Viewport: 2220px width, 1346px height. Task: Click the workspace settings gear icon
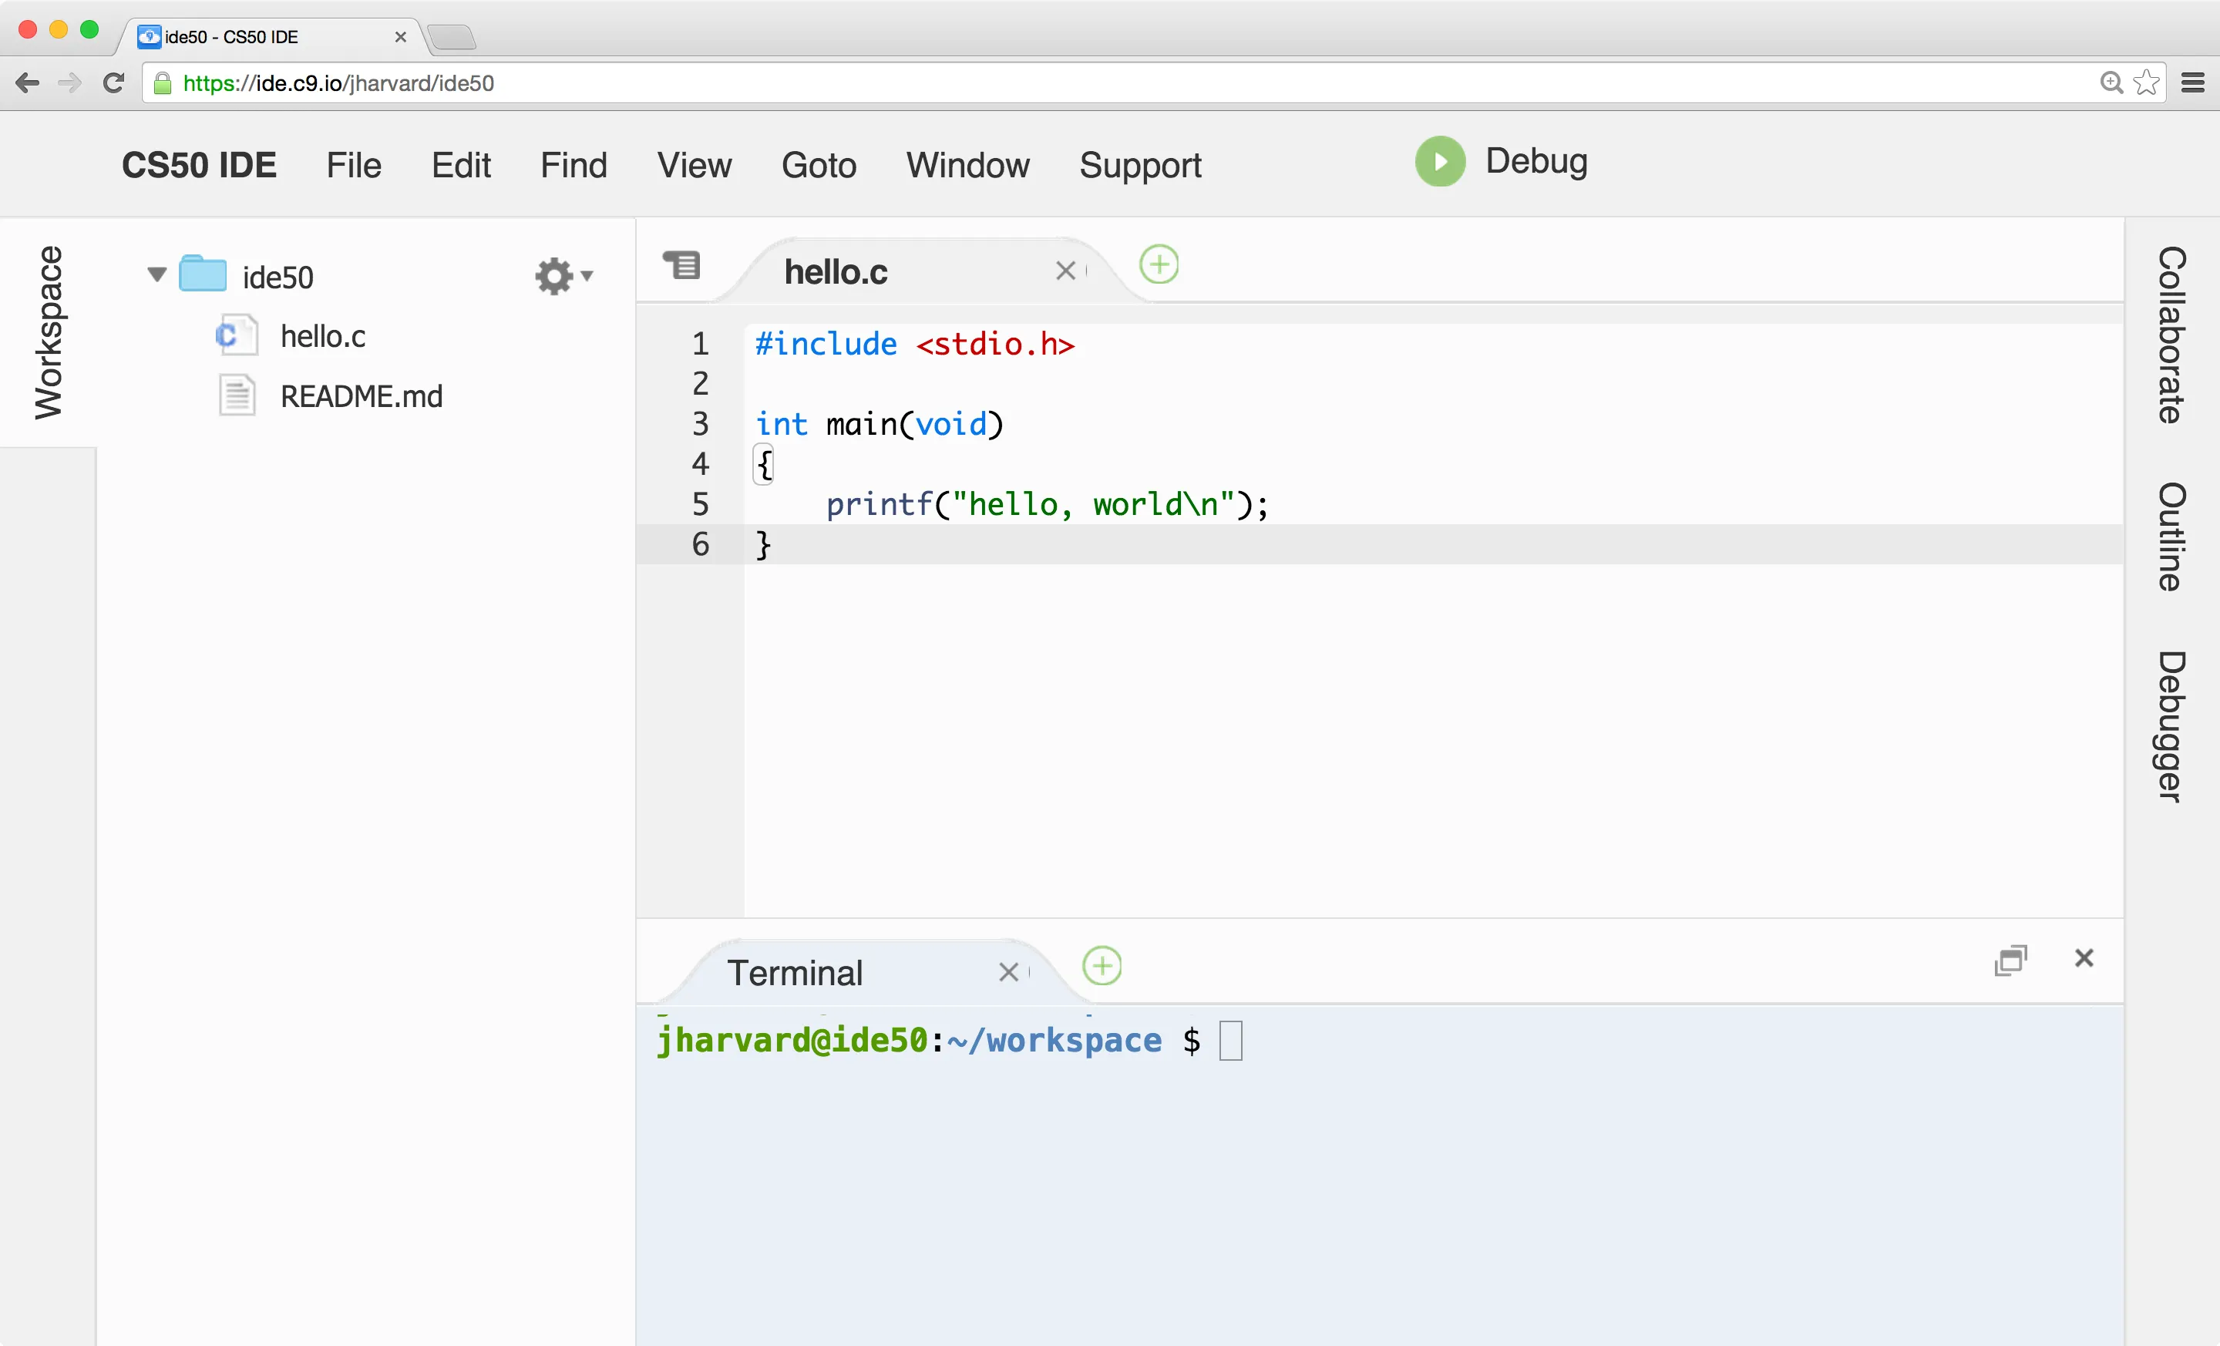coord(553,276)
